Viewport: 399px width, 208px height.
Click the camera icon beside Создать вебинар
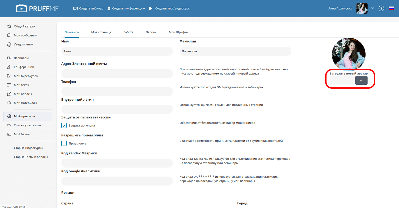point(75,8)
